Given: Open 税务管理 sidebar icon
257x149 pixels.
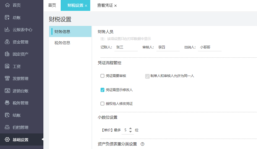Looking at the screenshot, I should coord(7,103).
